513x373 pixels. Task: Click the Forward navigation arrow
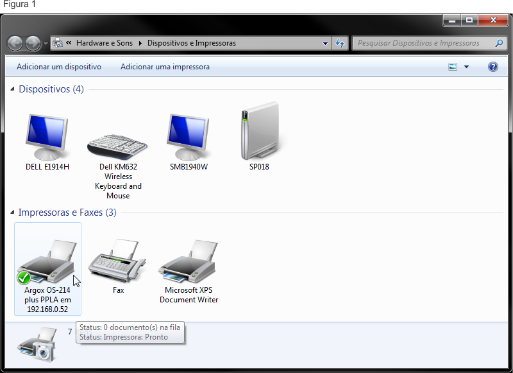[33, 43]
